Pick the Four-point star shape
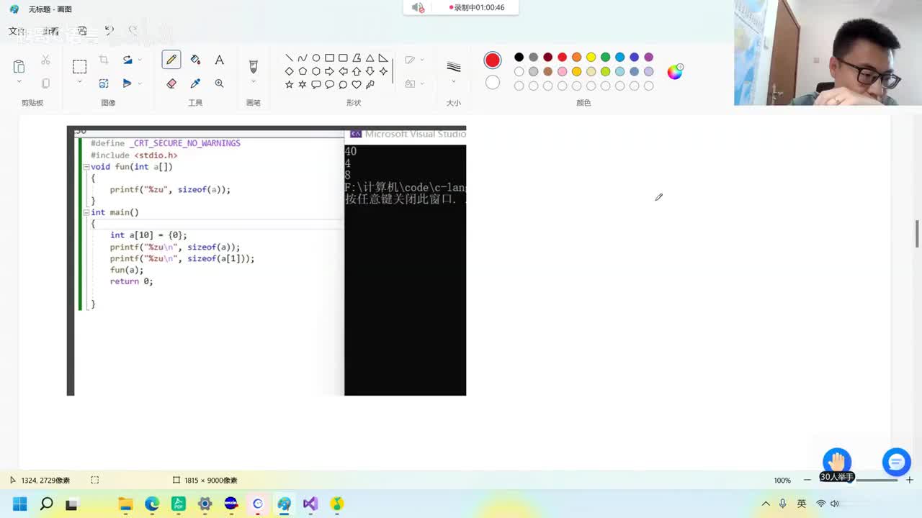Viewport: 922px width, 518px height. click(x=383, y=71)
